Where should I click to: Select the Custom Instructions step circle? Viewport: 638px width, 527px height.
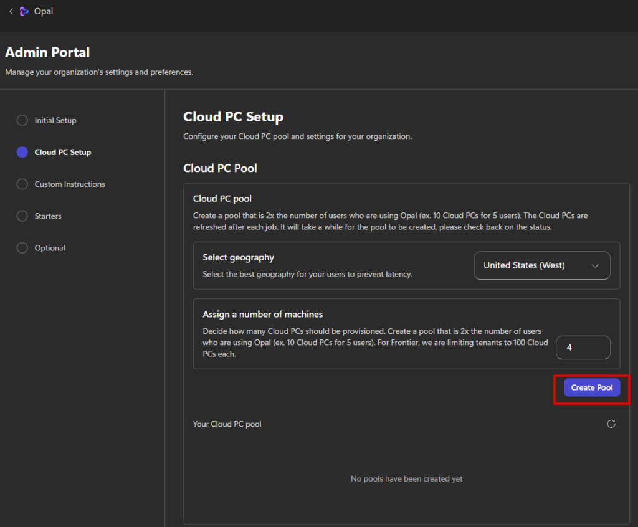pyautogui.click(x=22, y=184)
